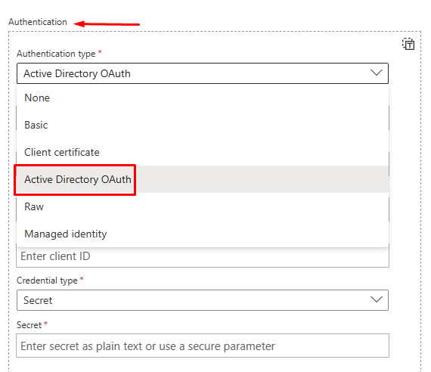Open the Credential type box showing Secret
Screen dimensions: 431x372
pyautogui.click(x=203, y=300)
